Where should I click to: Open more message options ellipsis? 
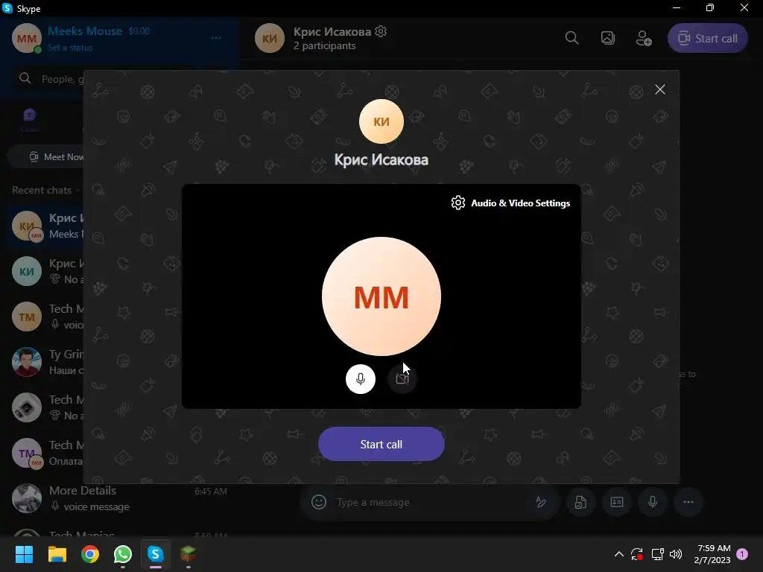(688, 502)
